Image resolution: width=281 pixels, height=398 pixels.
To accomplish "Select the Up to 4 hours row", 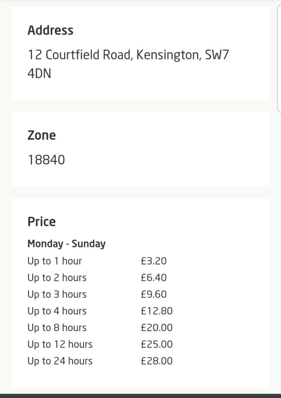I will coord(100,311).
